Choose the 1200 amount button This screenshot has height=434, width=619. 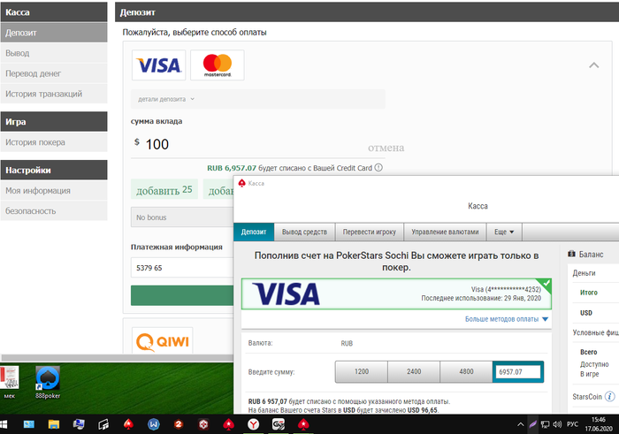click(361, 371)
